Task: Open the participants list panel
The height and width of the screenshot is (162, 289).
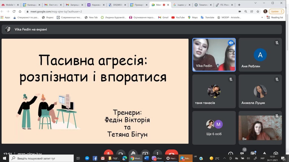Action: coord(242,153)
